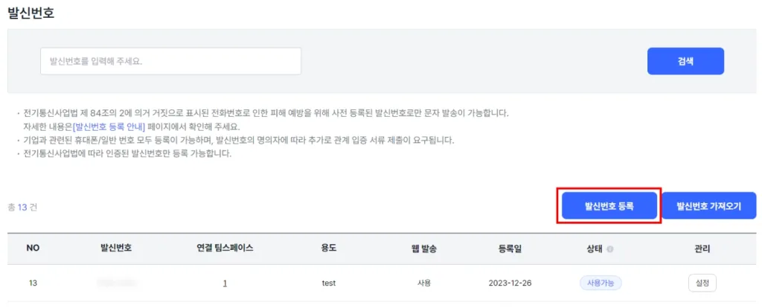The image size is (762, 308).
Task: Click the 관리 column header
Action: click(702, 248)
